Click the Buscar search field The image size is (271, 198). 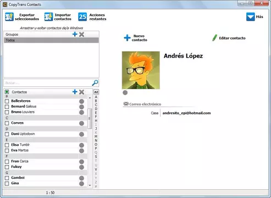[x=48, y=83]
